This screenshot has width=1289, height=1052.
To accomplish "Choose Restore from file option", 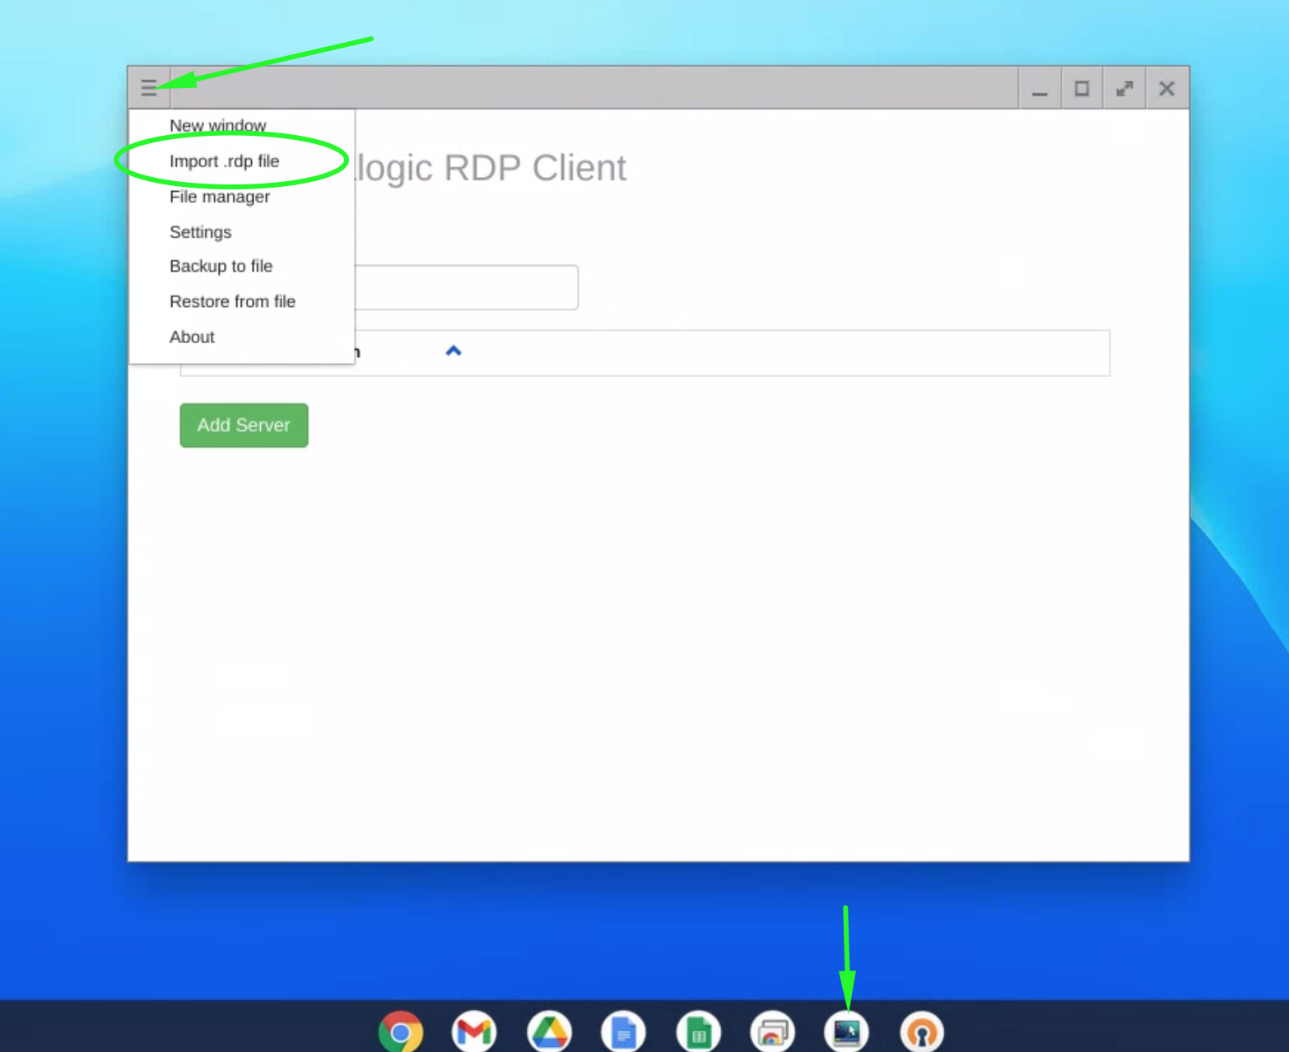I will click(x=232, y=301).
